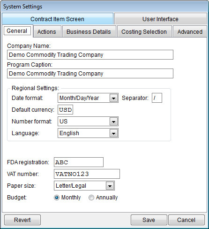
Task: Click the date Separator field
Action: [157, 98]
